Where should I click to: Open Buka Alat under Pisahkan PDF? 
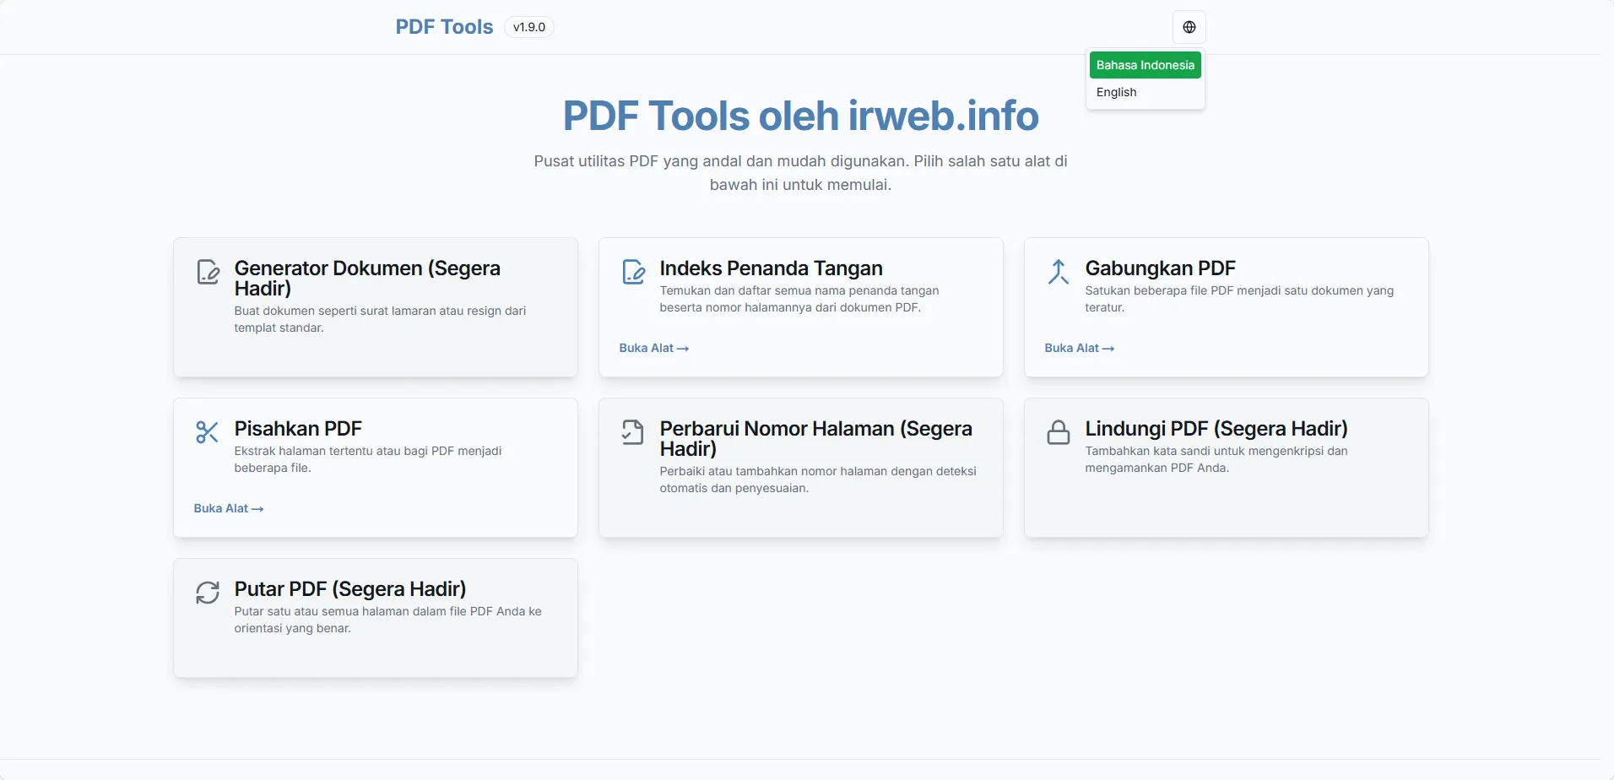click(228, 508)
